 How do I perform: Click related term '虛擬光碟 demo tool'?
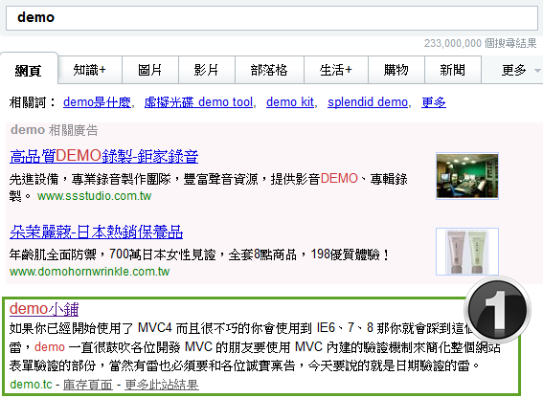click(x=198, y=102)
